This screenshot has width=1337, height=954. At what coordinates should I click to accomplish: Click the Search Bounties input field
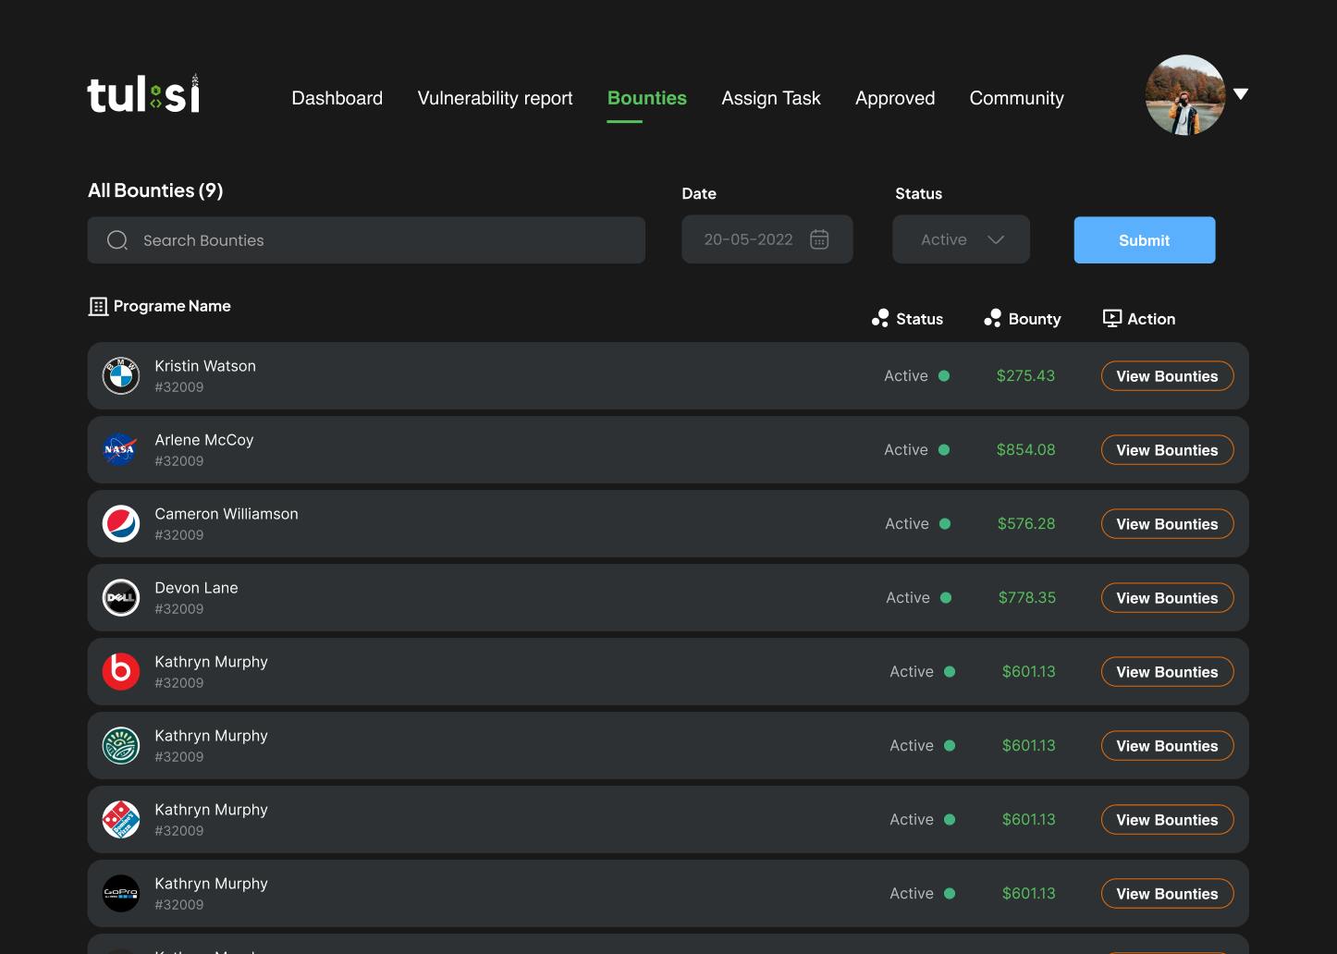pos(366,240)
